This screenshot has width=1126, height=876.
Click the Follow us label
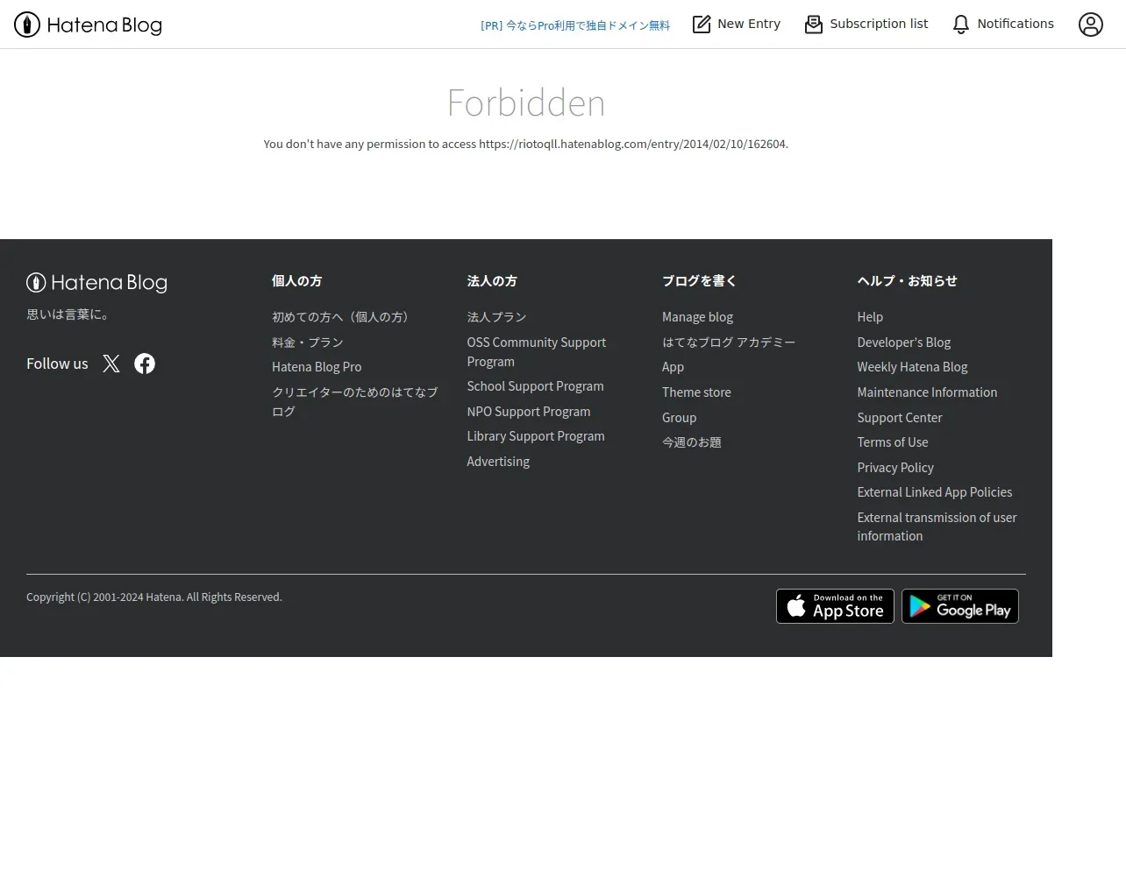(57, 364)
